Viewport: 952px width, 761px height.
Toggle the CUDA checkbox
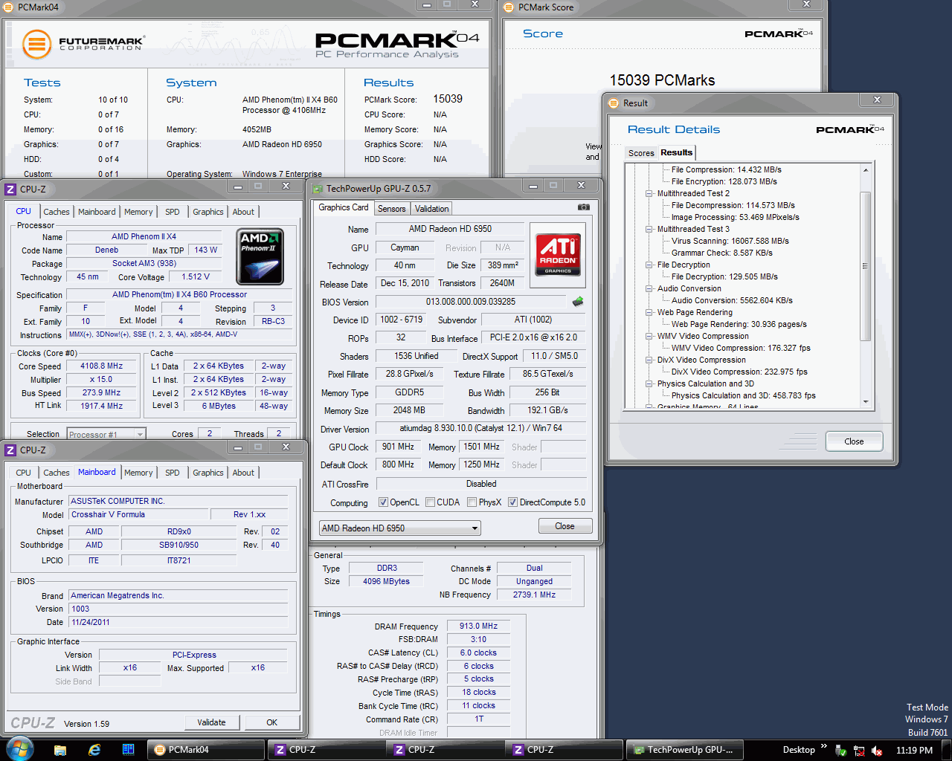(x=430, y=502)
